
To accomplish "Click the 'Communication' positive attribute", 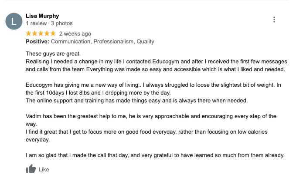I will (x=71, y=41).
